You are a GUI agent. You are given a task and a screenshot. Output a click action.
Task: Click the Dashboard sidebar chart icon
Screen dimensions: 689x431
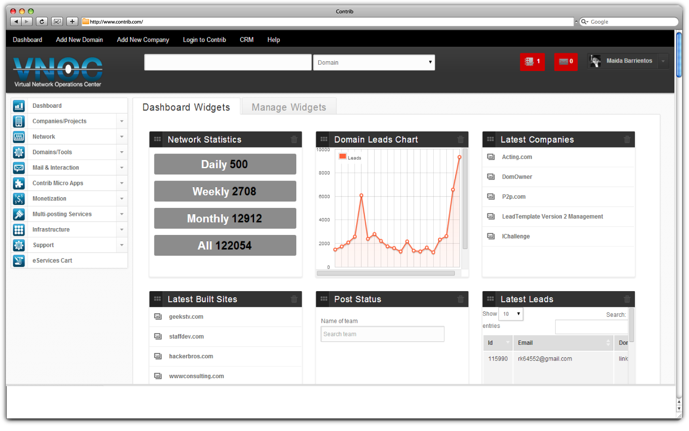(19, 106)
